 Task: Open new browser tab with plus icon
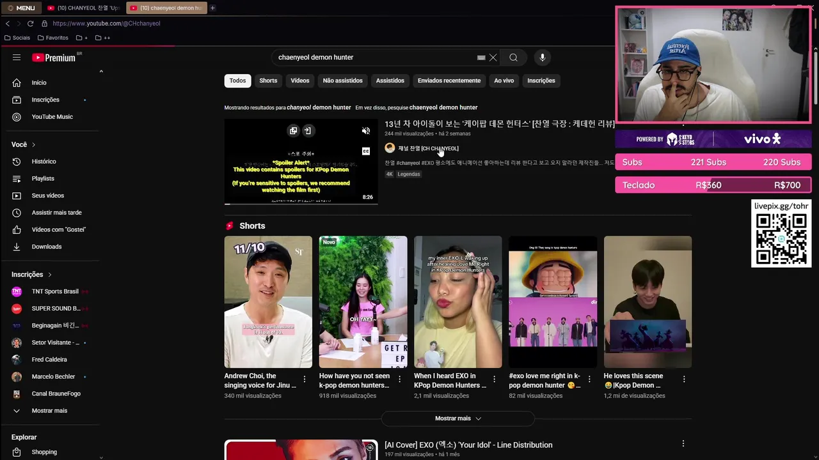coord(212,8)
